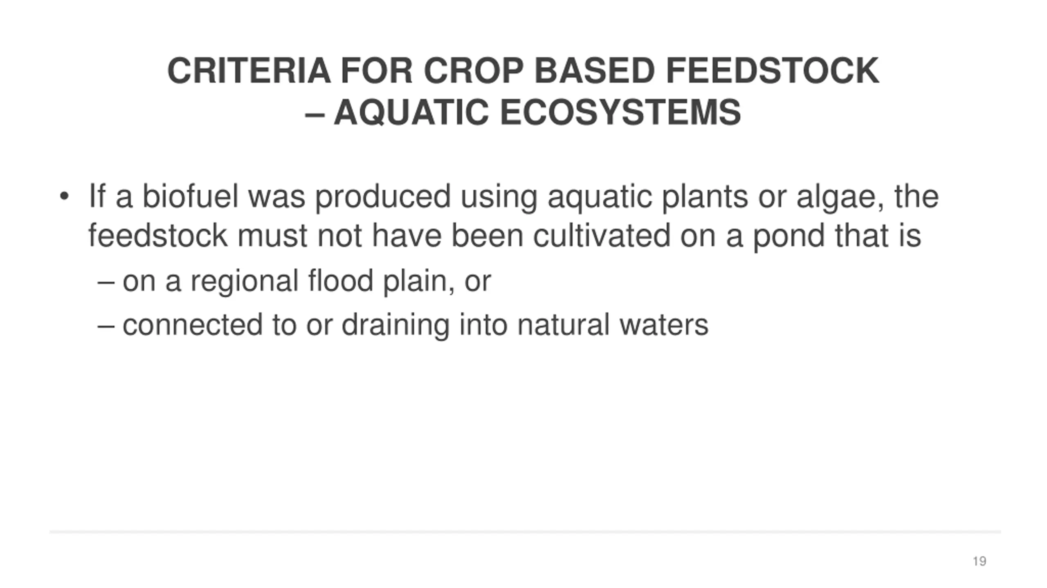Click the word 'ECOSYSTEMS' in the title
1047x588 pixels.
(620, 112)
